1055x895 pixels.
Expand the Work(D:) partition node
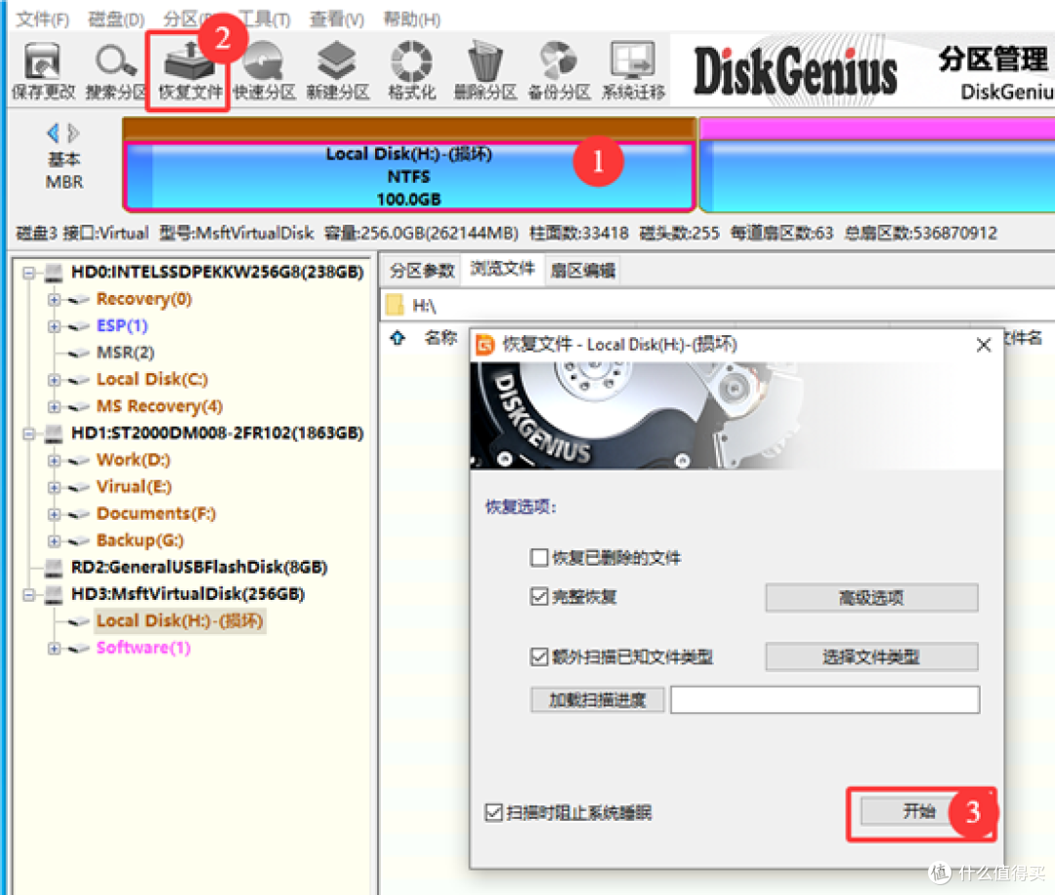click(x=55, y=461)
